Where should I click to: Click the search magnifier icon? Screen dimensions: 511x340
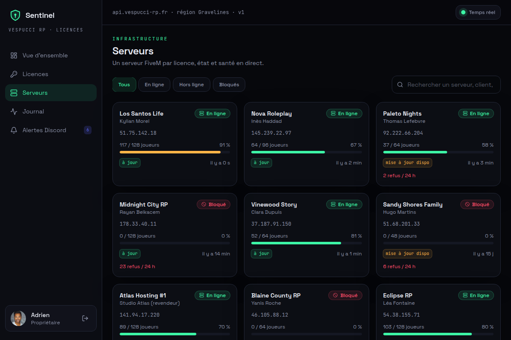tap(400, 85)
